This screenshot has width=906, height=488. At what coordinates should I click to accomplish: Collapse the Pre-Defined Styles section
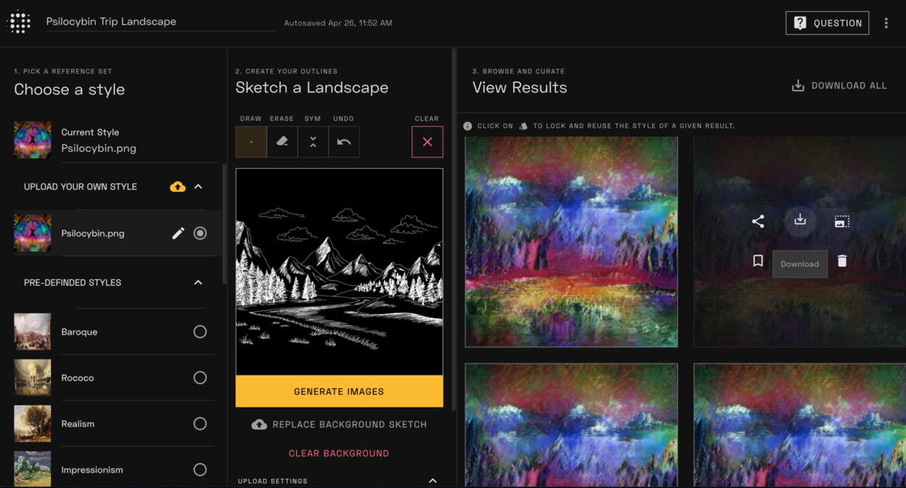click(199, 282)
